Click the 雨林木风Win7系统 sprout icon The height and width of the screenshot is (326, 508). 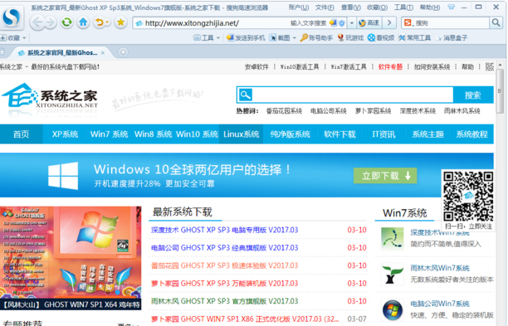point(393,274)
